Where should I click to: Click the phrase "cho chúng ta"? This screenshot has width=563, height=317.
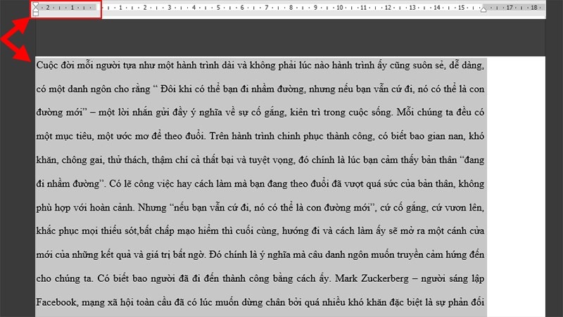coord(65,278)
